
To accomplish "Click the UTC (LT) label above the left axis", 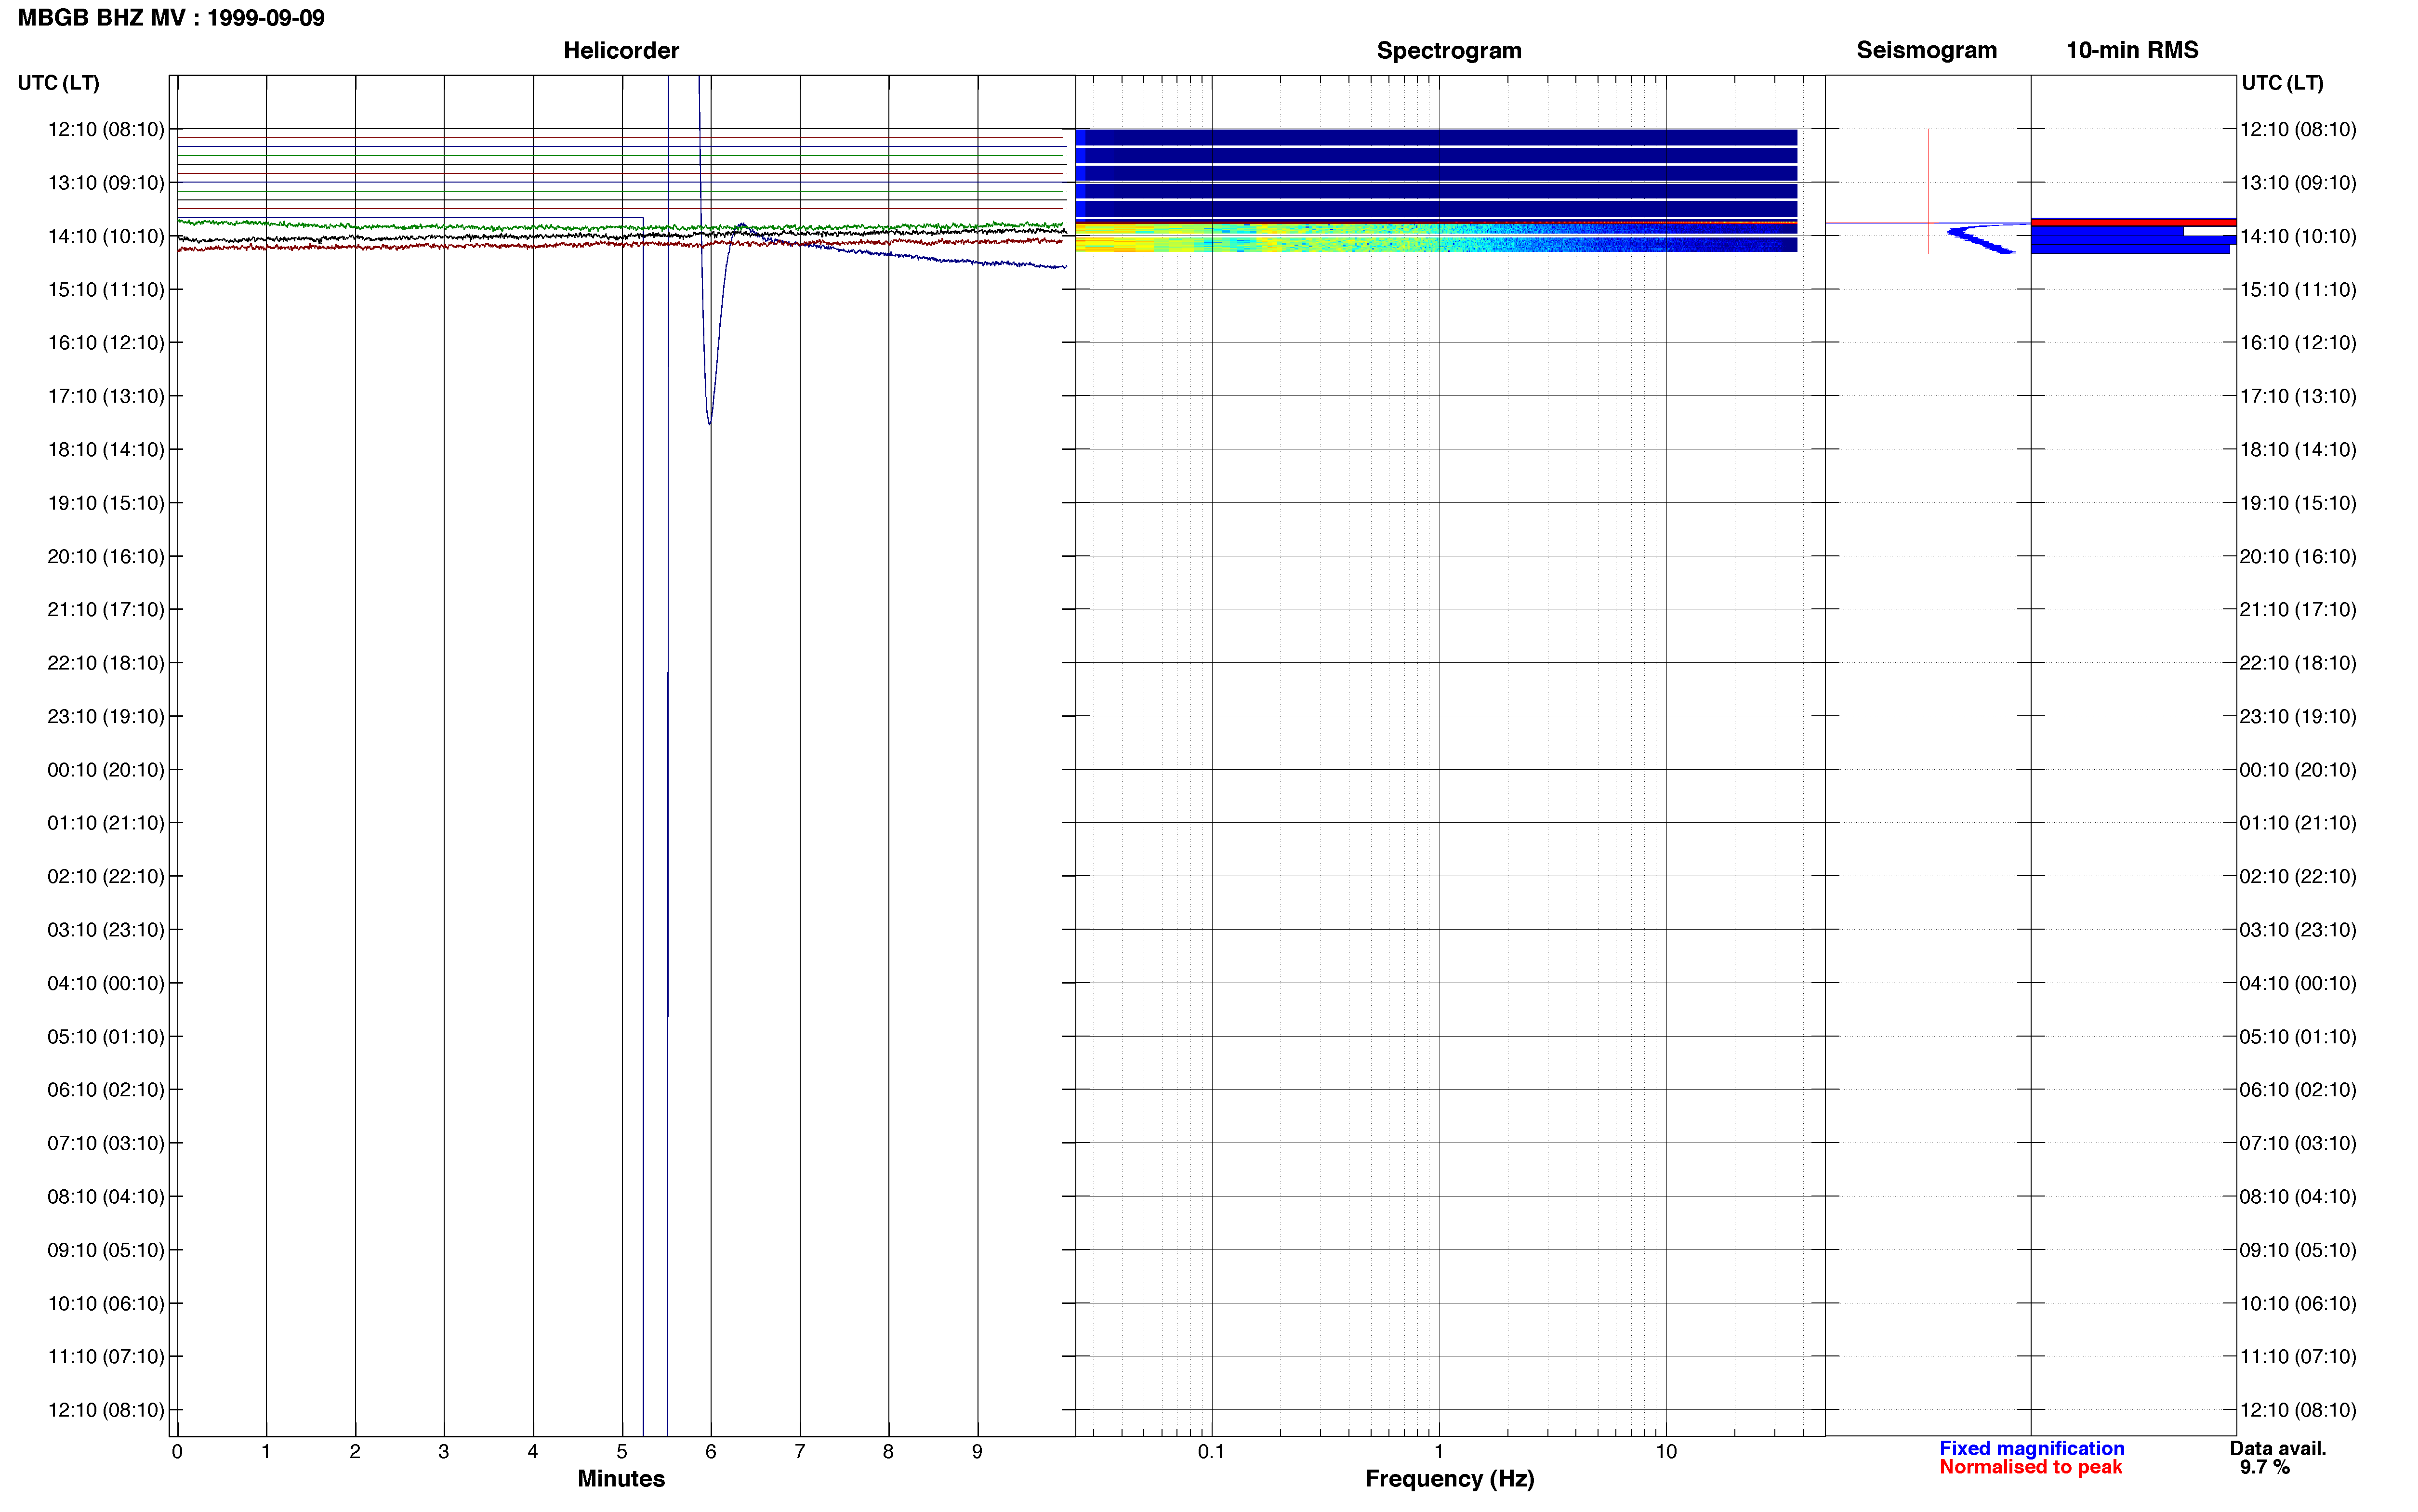I will pos(58,83).
